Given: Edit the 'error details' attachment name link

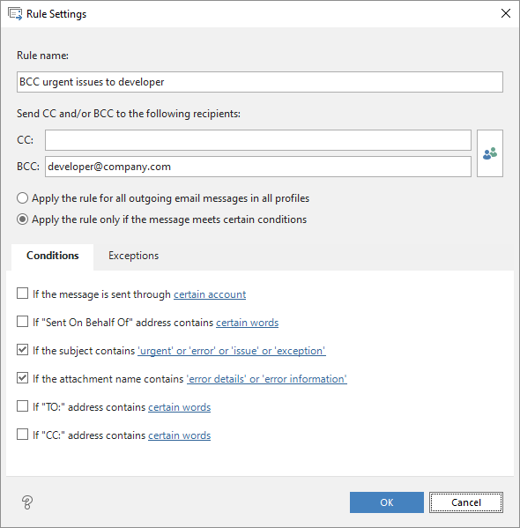Looking at the screenshot, I should [267, 379].
